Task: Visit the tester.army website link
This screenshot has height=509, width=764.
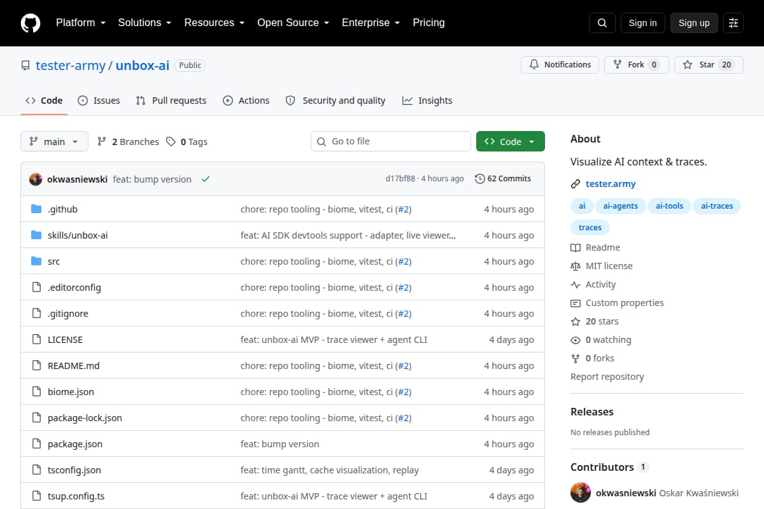Action: 611,184
